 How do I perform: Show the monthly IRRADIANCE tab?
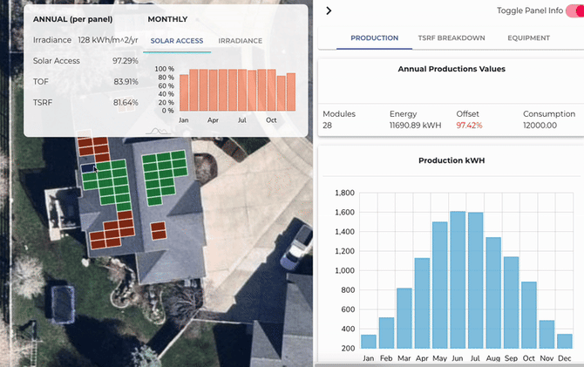240,41
